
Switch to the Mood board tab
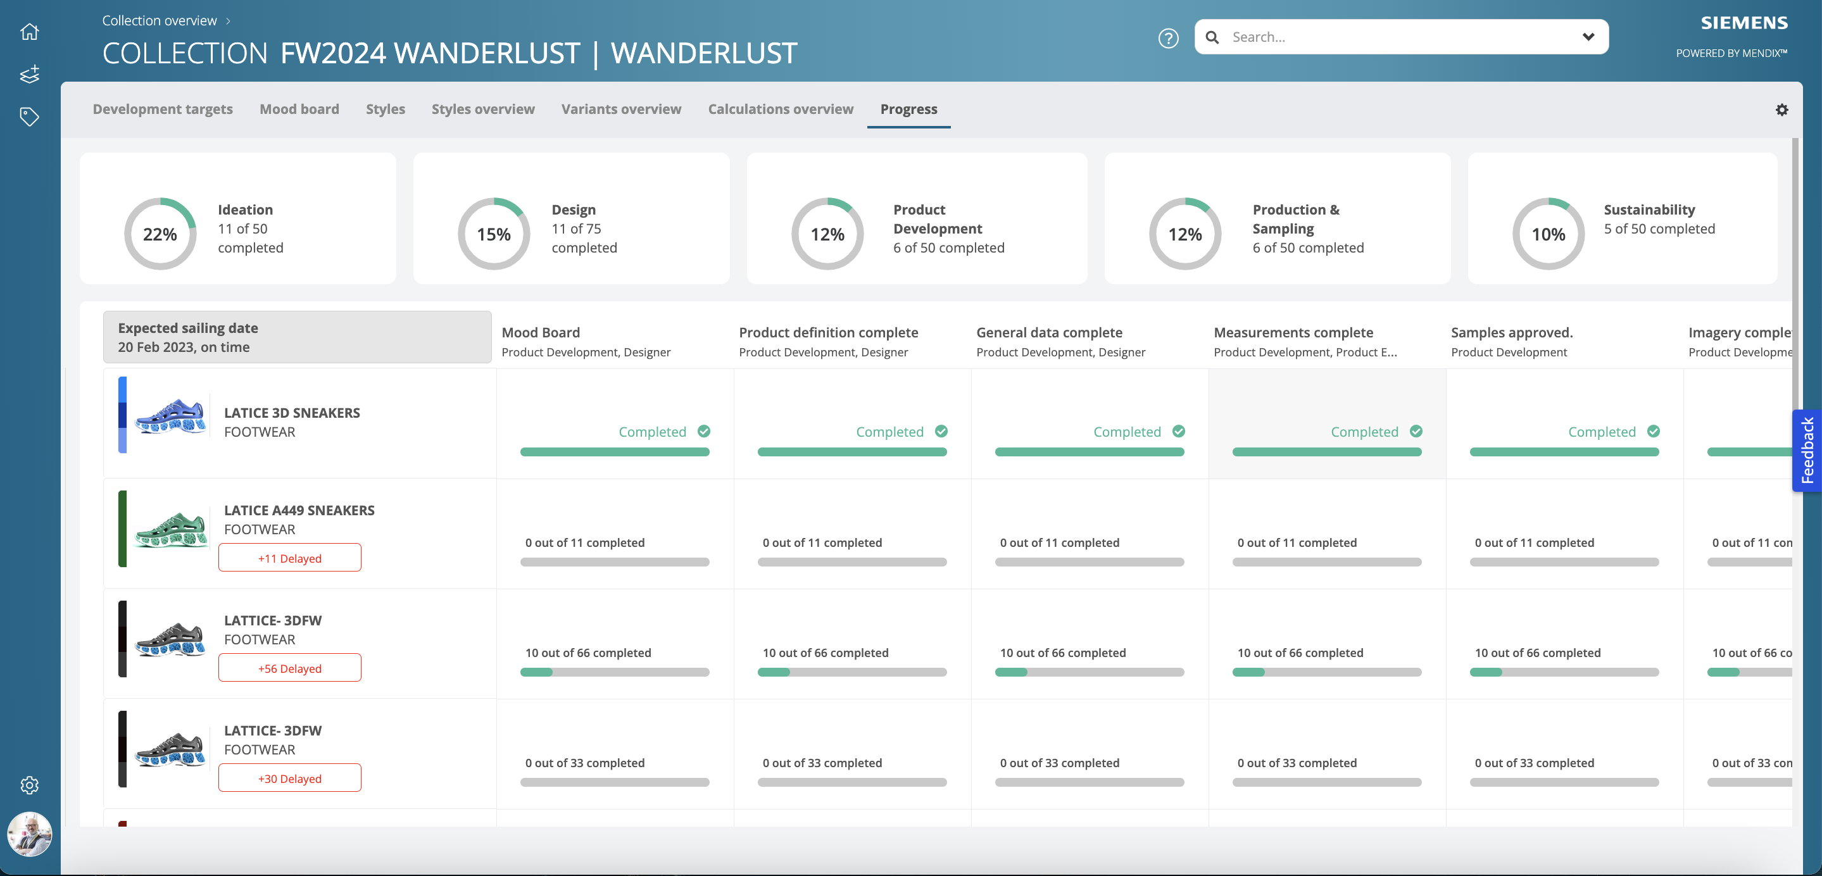coord(301,108)
